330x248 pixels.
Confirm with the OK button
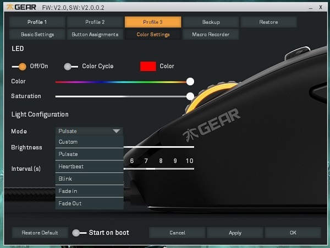point(293,233)
